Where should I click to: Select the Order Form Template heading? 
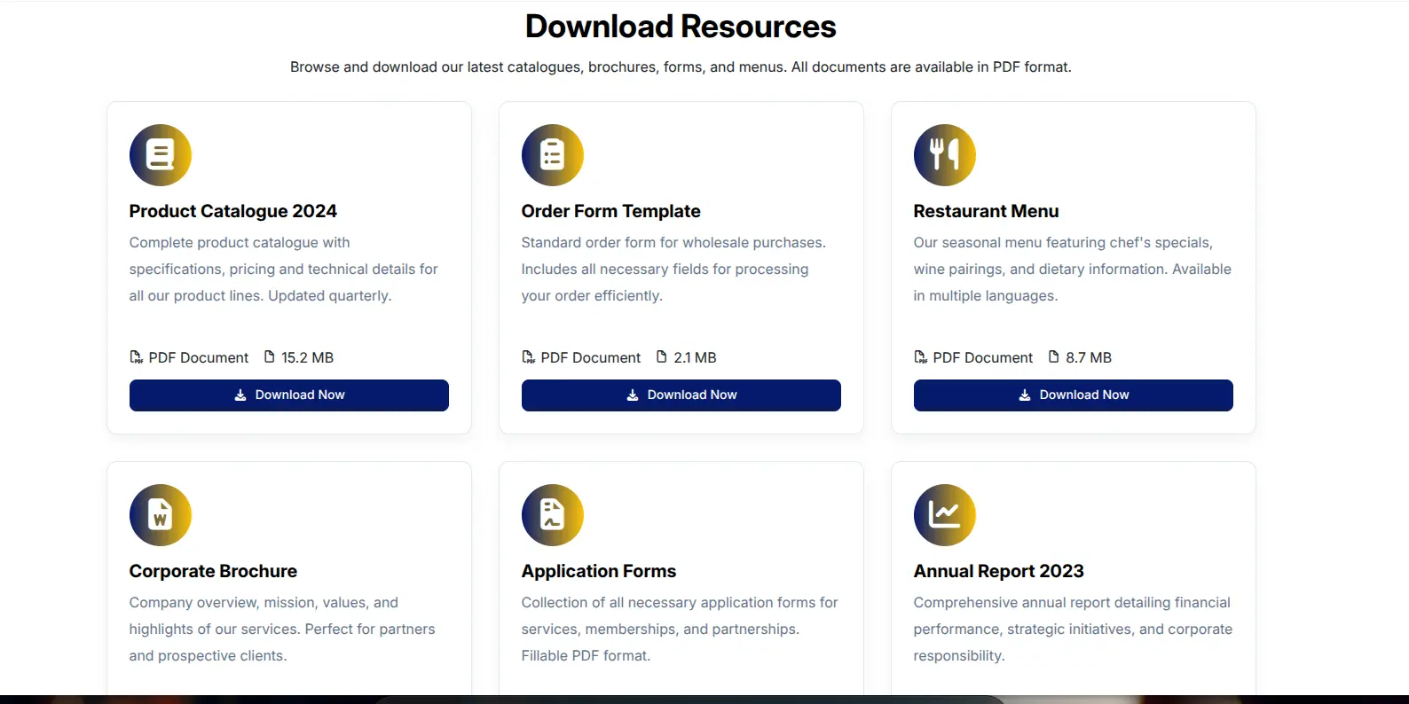(x=611, y=211)
